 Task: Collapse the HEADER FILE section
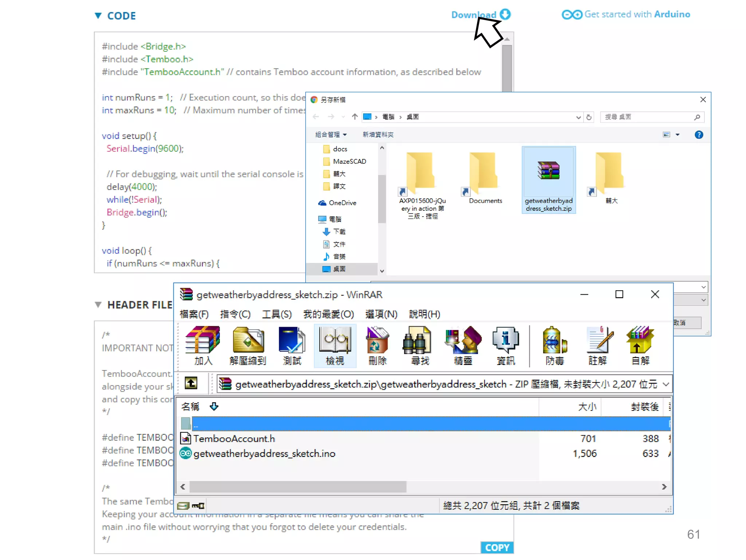pos(98,305)
